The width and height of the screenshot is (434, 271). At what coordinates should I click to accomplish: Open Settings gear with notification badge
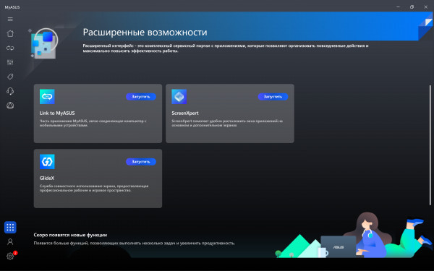pyautogui.click(x=10, y=256)
